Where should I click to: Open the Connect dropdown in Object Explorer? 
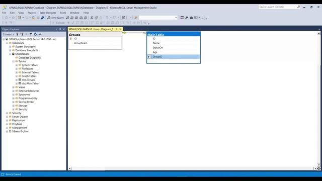coord(9,34)
